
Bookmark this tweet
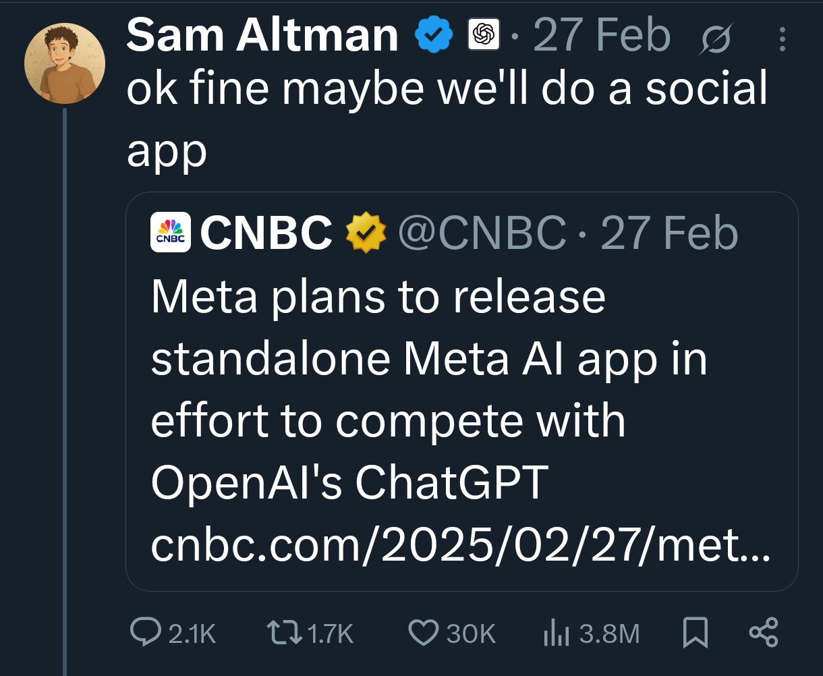point(696,633)
